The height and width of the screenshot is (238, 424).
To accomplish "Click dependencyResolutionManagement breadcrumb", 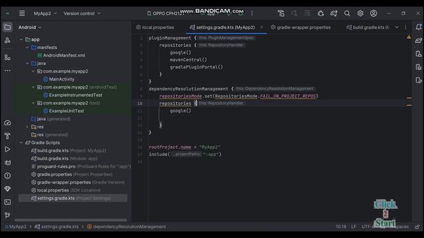I will pyautogui.click(x=127, y=227).
